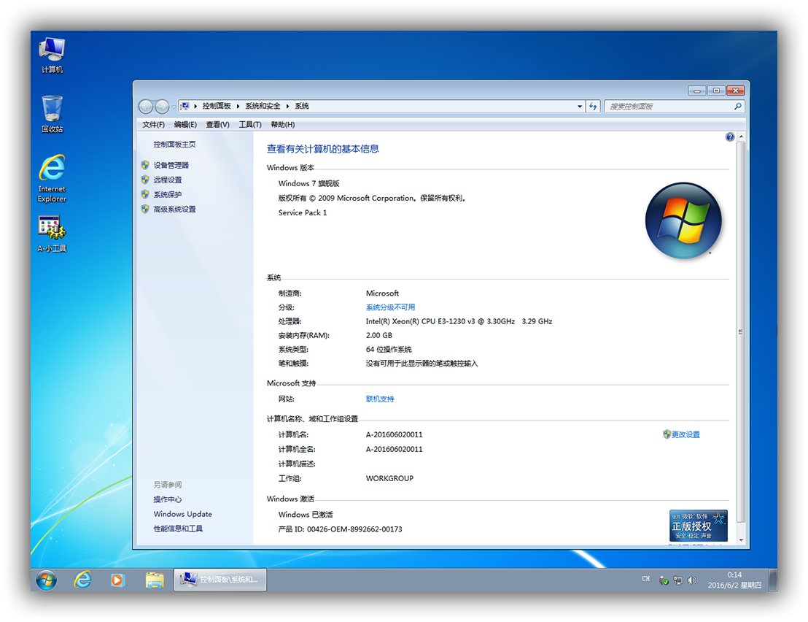Click the Windows 7 旗舰版 text
The image size is (808, 622).
[x=308, y=183]
